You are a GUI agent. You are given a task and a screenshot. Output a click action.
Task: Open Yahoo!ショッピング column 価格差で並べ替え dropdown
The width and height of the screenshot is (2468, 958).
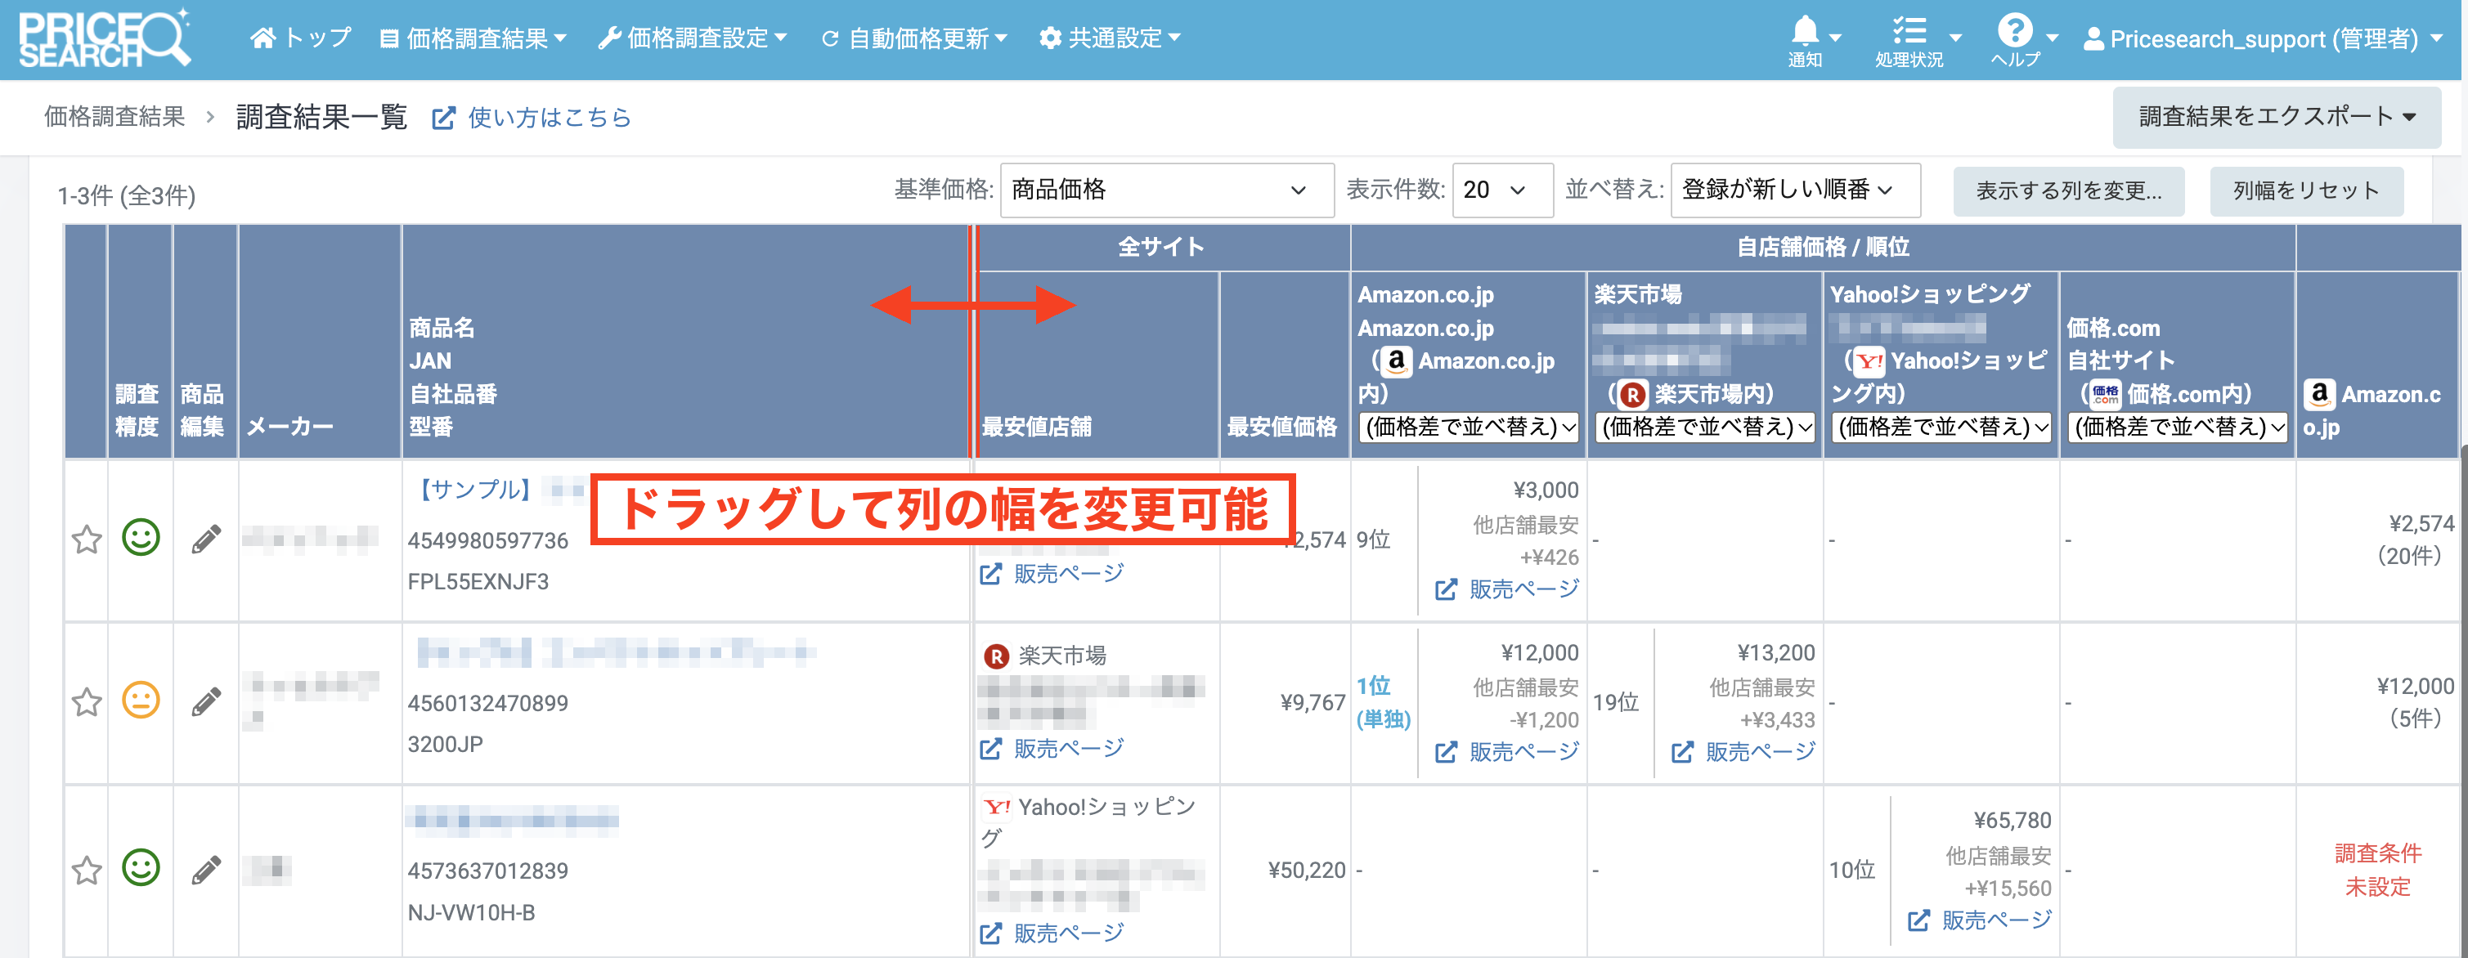[1941, 428]
